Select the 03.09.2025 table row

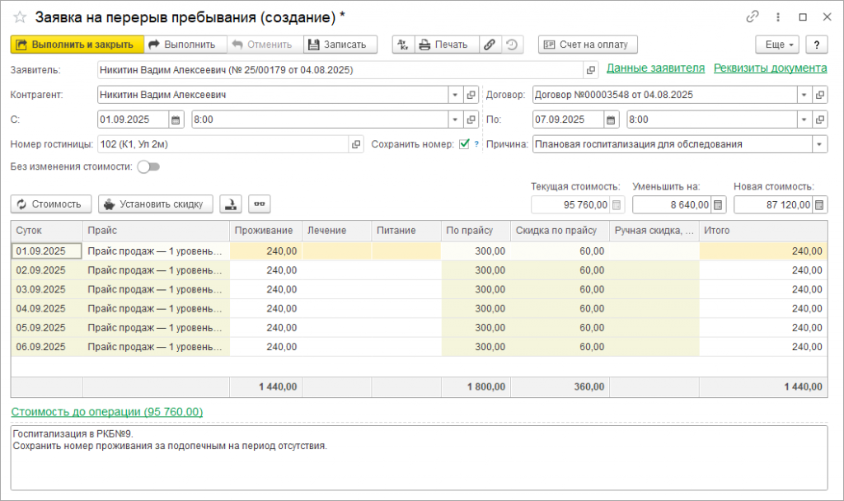point(419,289)
